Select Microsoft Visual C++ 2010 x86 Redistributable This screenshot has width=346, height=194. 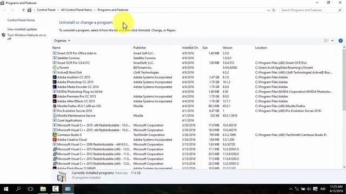pyautogui.click(x=193, y=126)
